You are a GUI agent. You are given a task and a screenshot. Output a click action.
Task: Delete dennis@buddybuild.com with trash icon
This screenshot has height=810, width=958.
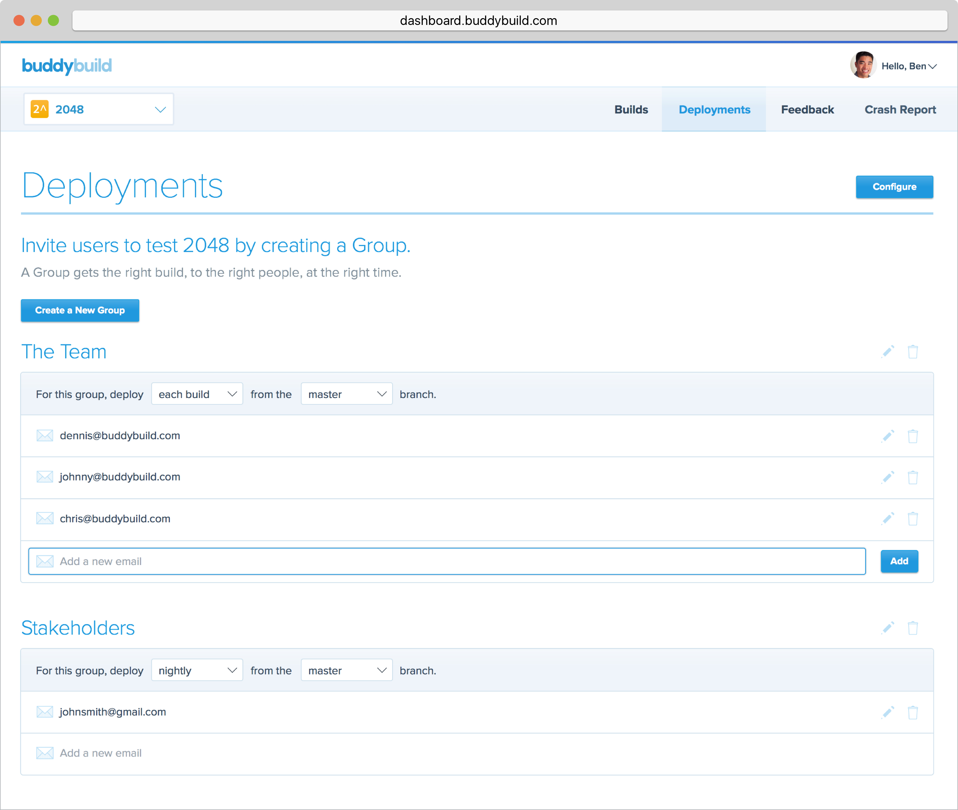pos(913,436)
